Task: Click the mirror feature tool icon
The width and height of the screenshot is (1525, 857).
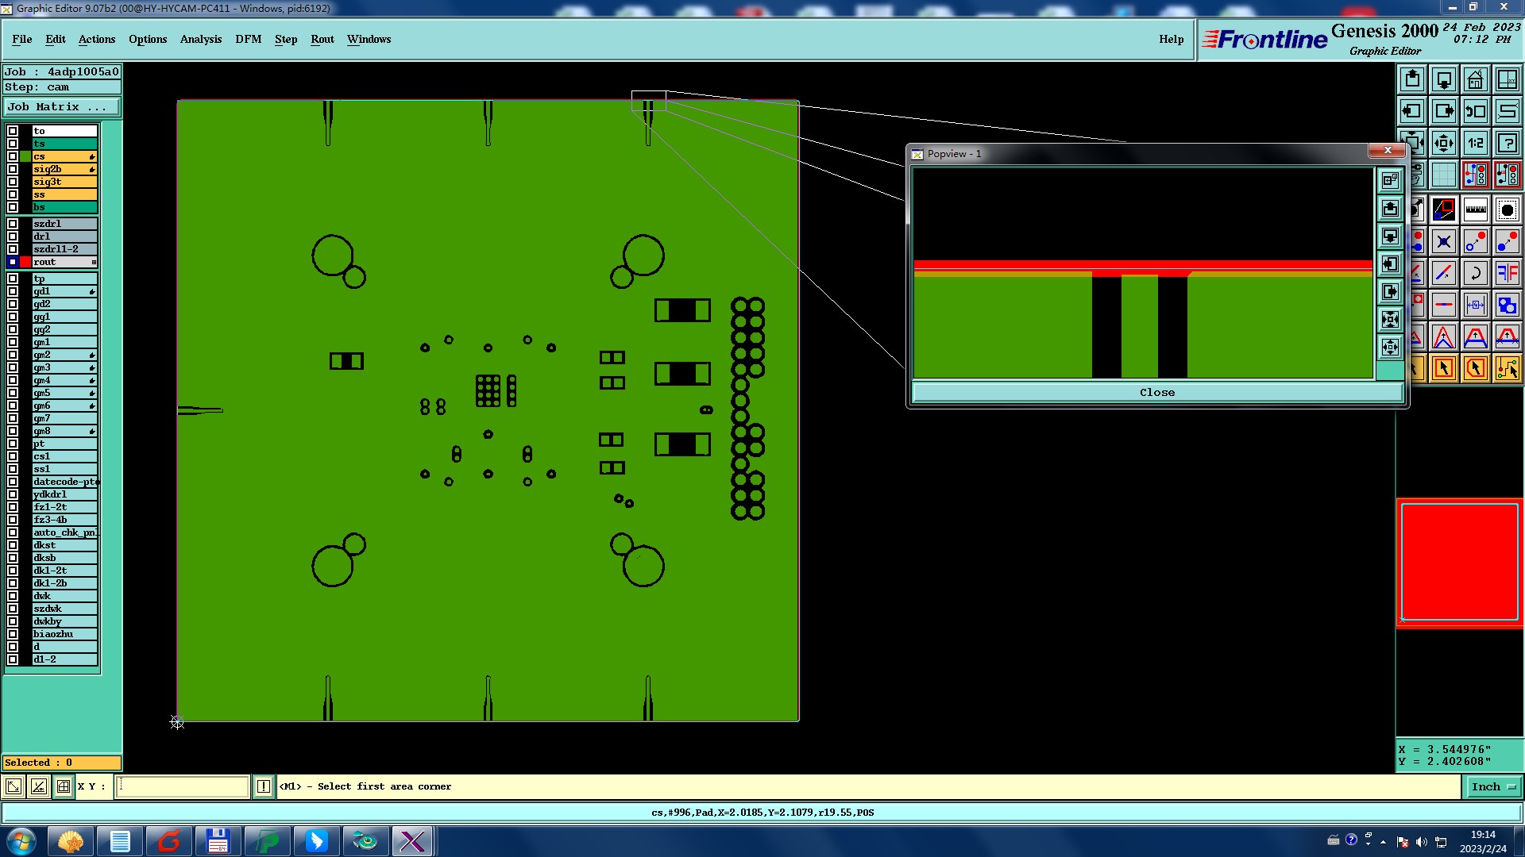Action: [1507, 273]
